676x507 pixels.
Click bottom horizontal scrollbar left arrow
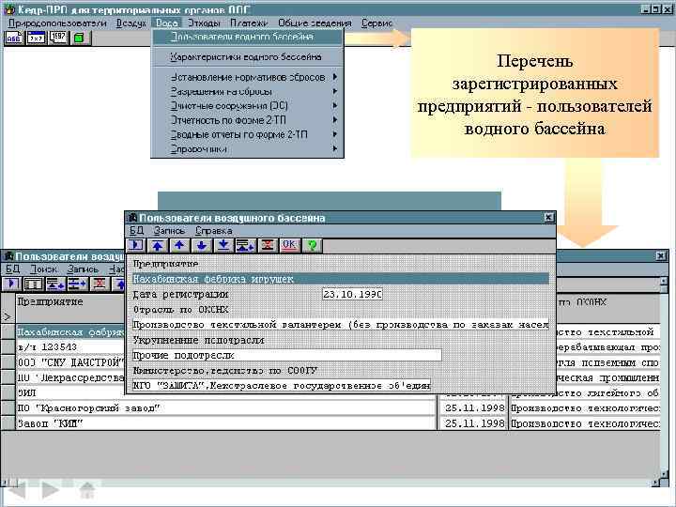[5, 482]
